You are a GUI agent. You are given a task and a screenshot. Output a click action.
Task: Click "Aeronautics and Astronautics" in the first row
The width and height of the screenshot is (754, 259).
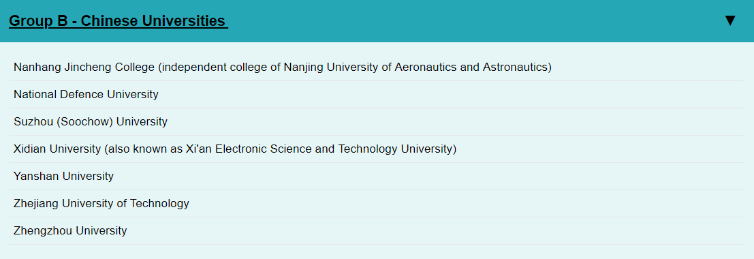(471, 67)
